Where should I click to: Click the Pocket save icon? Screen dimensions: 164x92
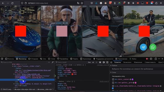click(x=92, y=3)
